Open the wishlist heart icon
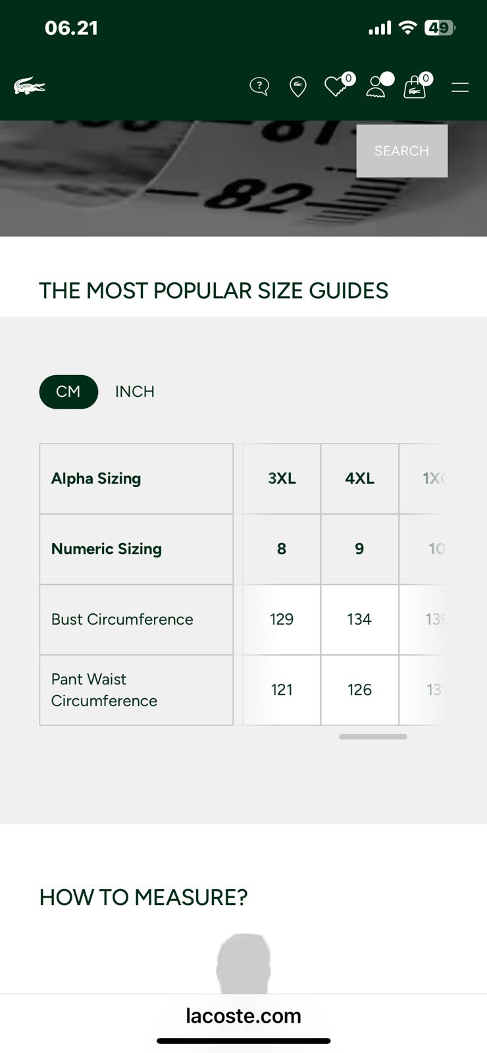This screenshot has height=1053, width=487. point(337,86)
